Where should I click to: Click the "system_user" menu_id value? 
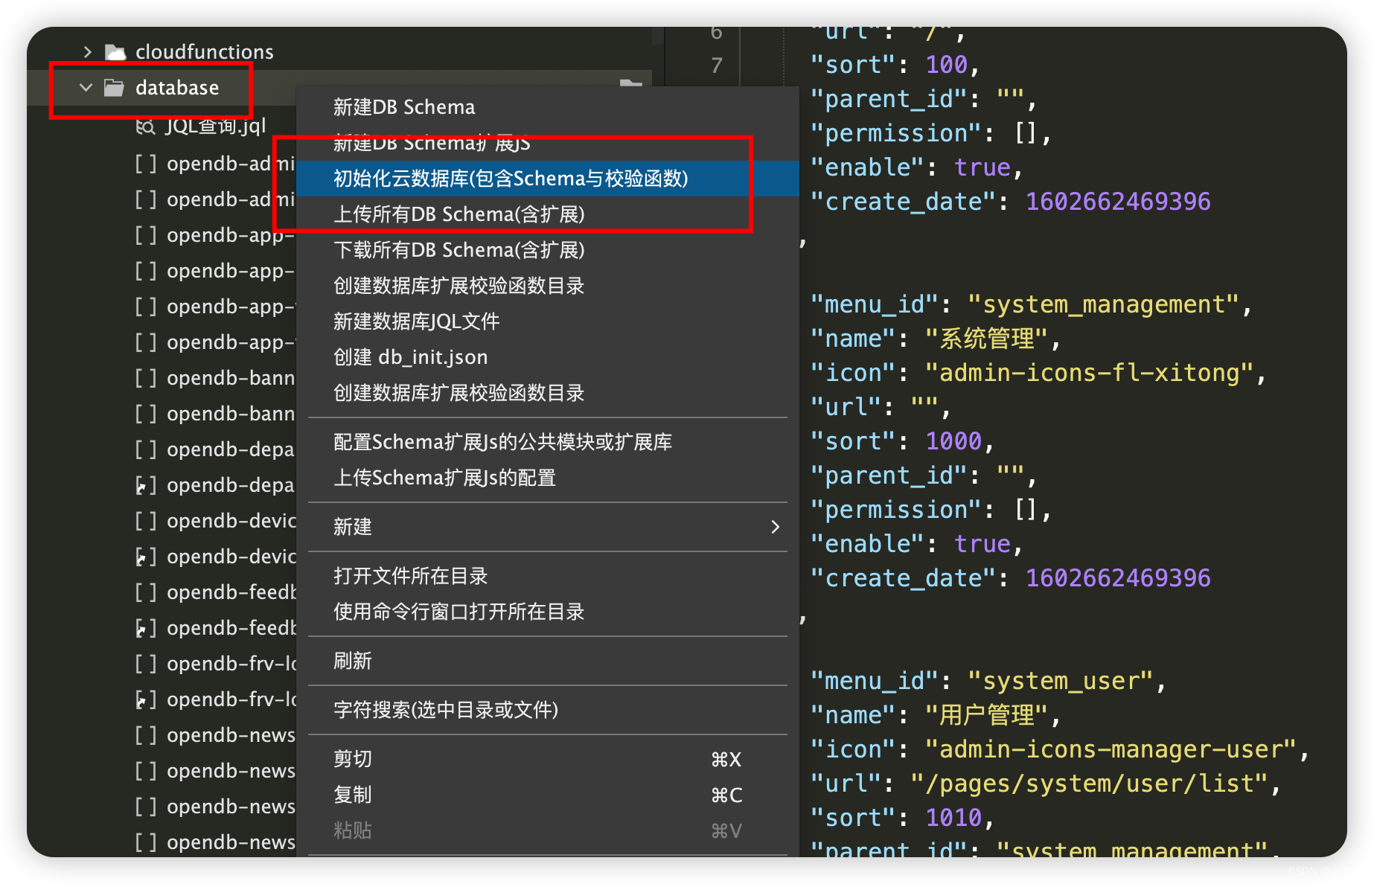coord(1060,681)
